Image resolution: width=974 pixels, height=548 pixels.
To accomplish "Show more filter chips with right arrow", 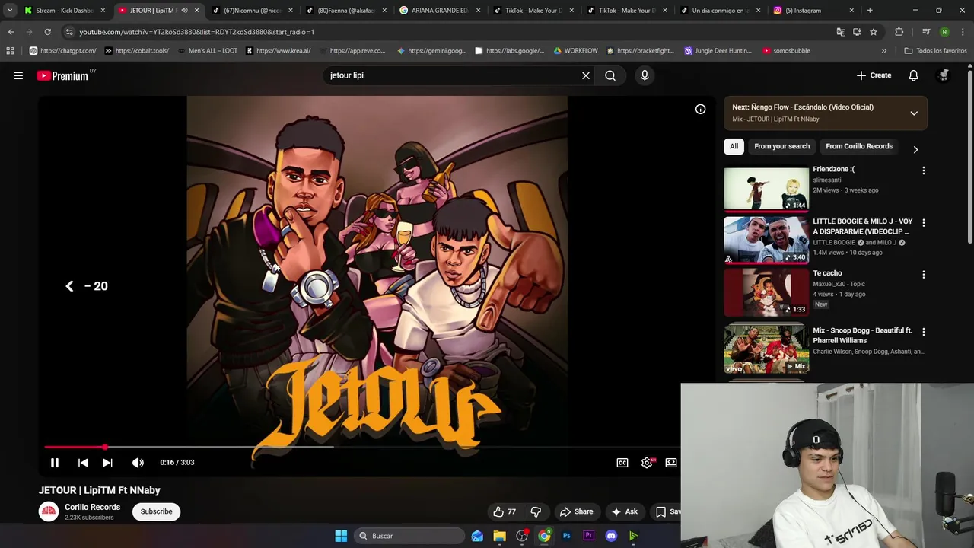I will point(915,149).
